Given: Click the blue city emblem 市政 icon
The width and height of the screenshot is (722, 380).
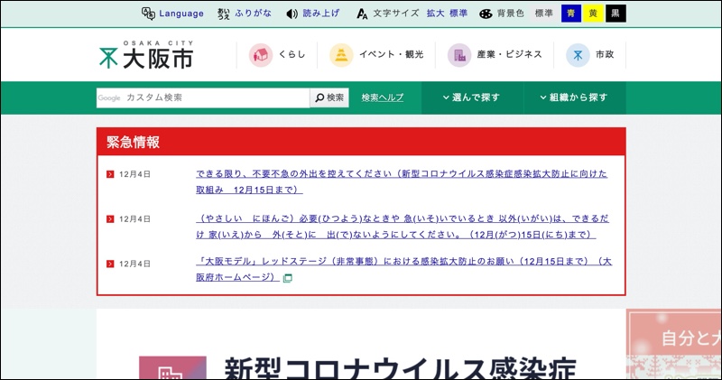Looking at the screenshot, I should coord(578,55).
